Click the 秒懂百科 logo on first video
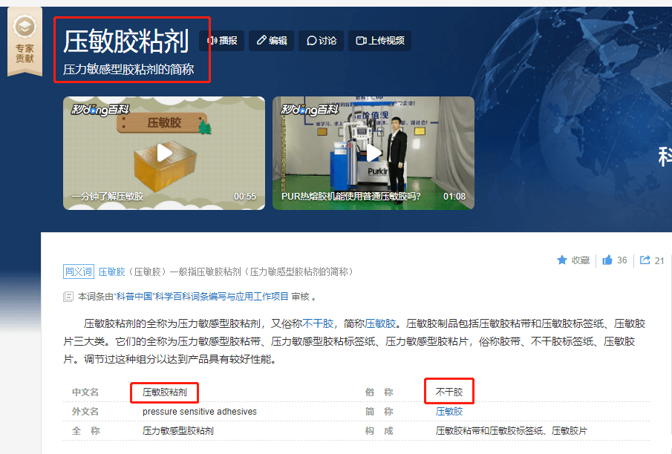This screenshot has width=672, height=454. [x=100, y=110]
